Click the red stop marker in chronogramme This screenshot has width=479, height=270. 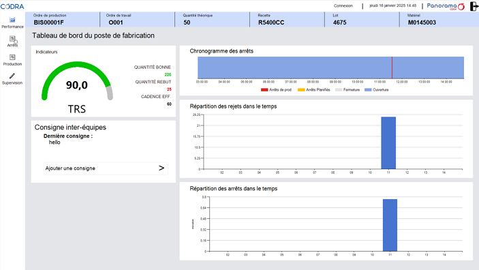pyautogui.click(x=392, y=67)
